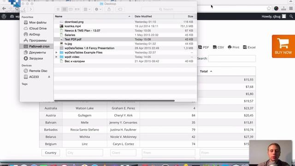Export table to Excel
295x166 pixels.
click(x=249, y=47)
